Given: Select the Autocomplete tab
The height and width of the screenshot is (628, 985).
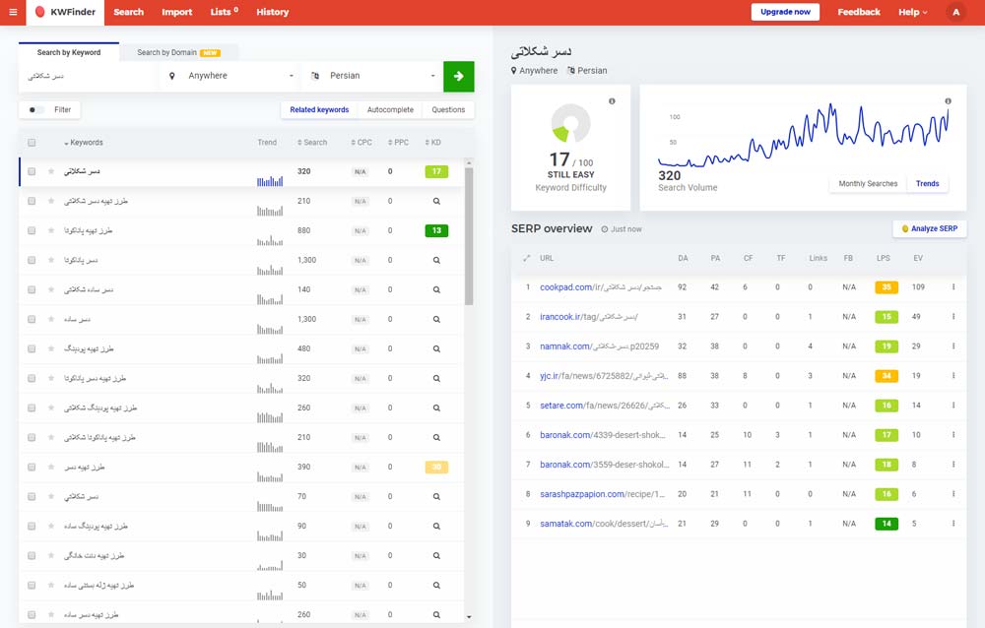Looking at the screenshot, I should tap(390, 109).
